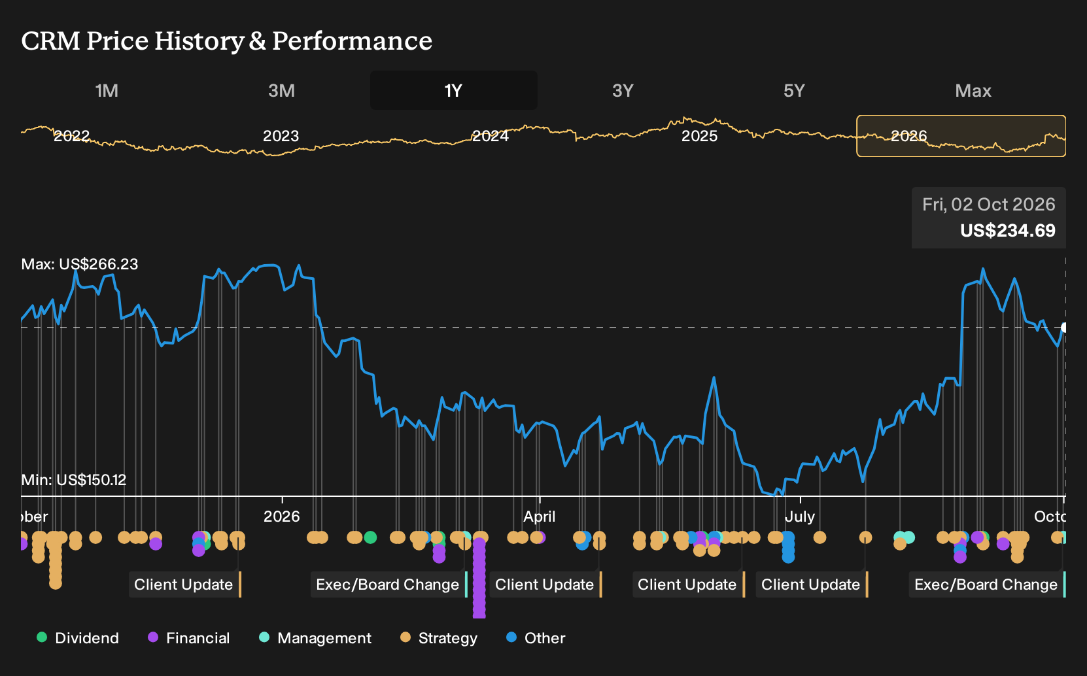Toggle the Dividend legend filter

[x=78, y=638]
